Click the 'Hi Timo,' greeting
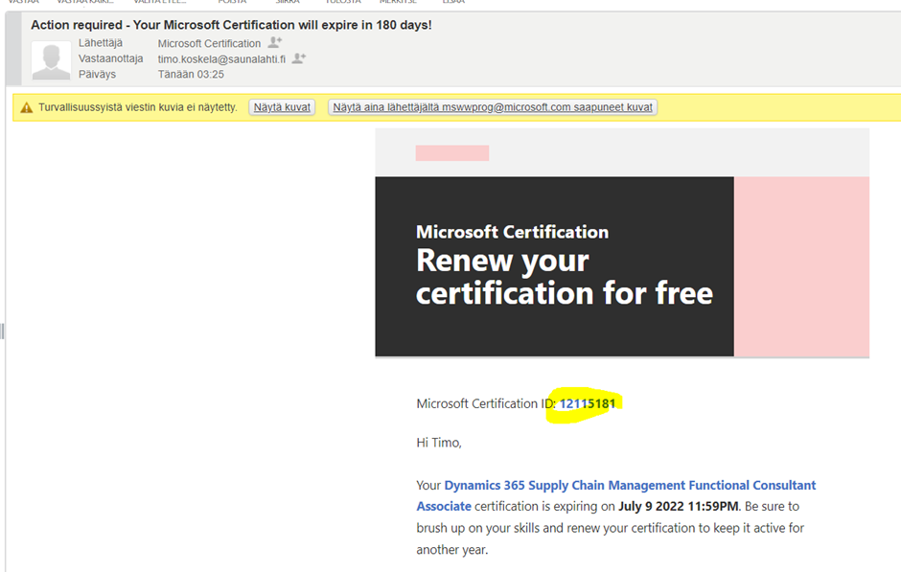This screenshot has width=901, height=572. pos(439,443)
